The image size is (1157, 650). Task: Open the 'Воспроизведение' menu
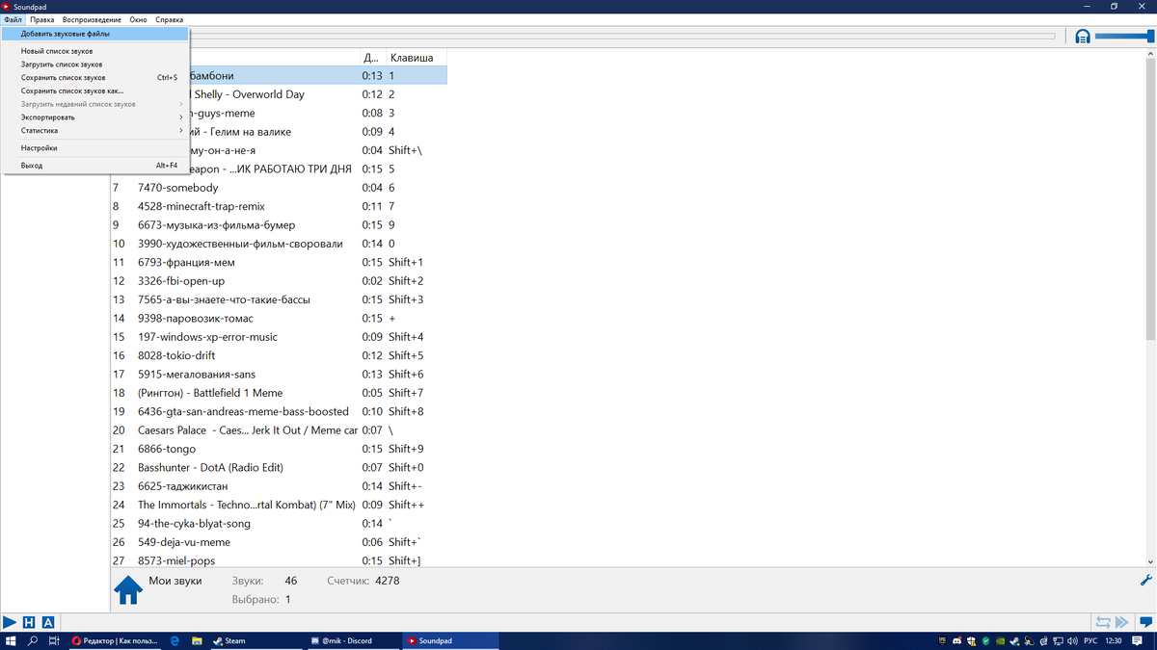pos(92,19)
